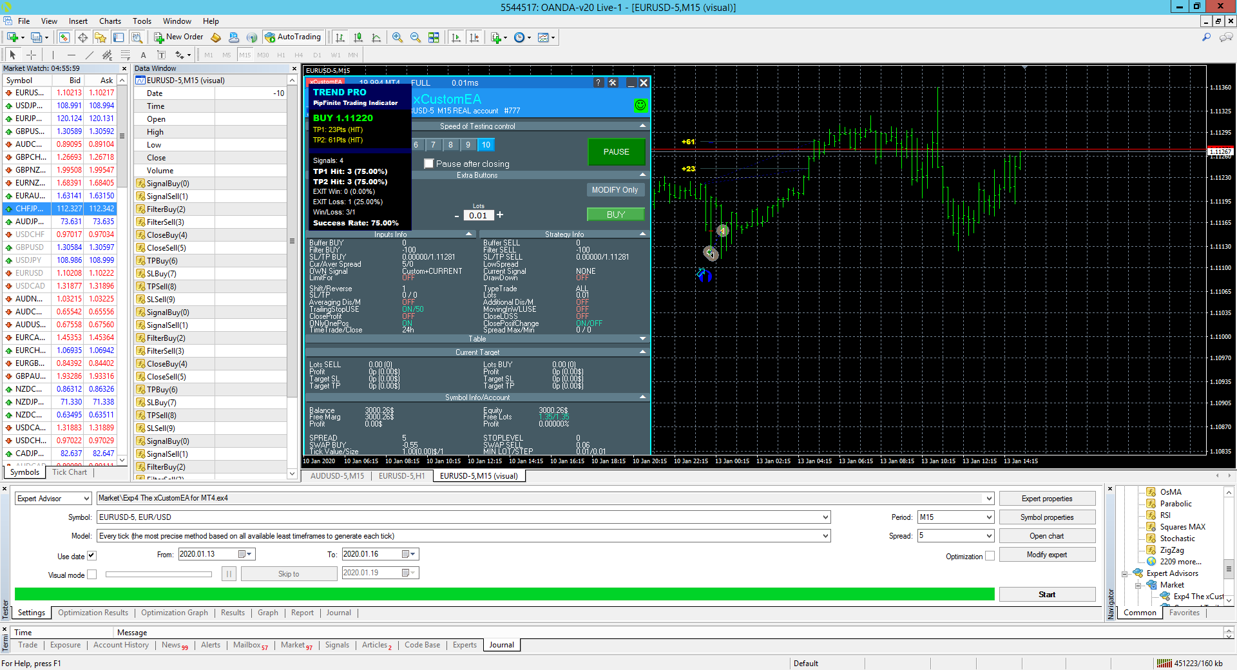Select the draw vertical line tool
Viewport: 1237px width, 670px height.
53,55
